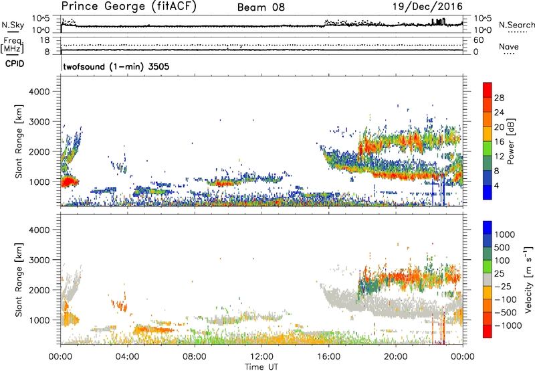Click the "-100" label on the Velocity color bar
Image resolution: width=535 pixels, height=371 pixels.
coord(506,299)
